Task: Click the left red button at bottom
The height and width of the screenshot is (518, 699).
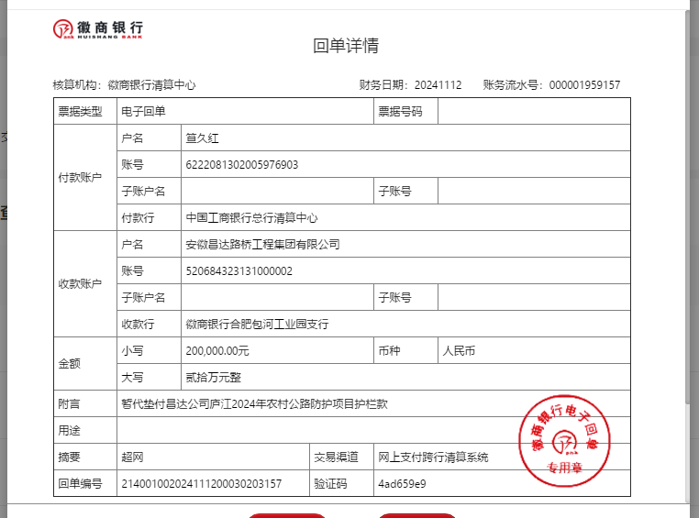Action: 287,515
